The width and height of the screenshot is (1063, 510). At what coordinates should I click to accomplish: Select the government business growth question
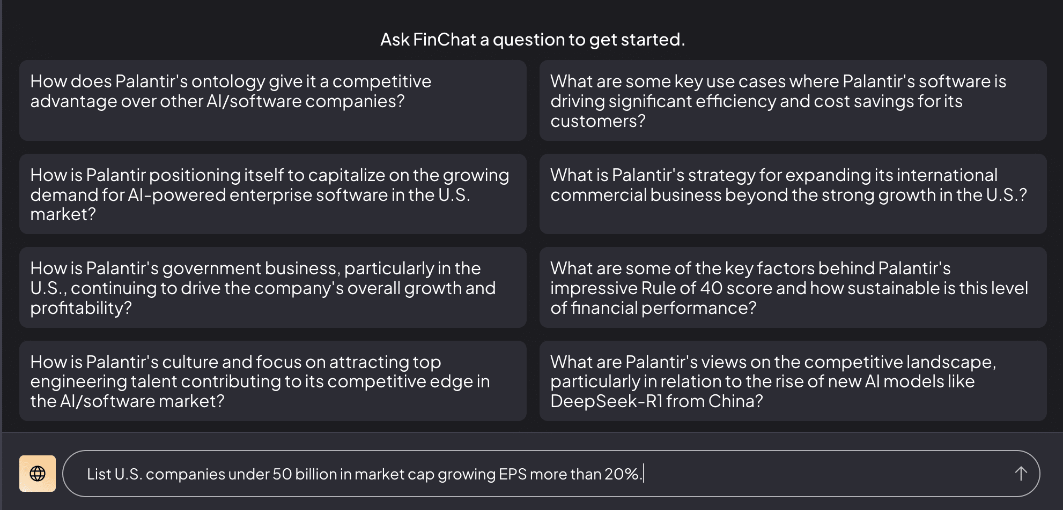(x=272, y=288)
